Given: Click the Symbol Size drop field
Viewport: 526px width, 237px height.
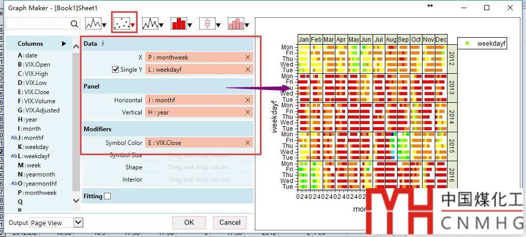Looking at the screenshot, I should coord(199,155).
